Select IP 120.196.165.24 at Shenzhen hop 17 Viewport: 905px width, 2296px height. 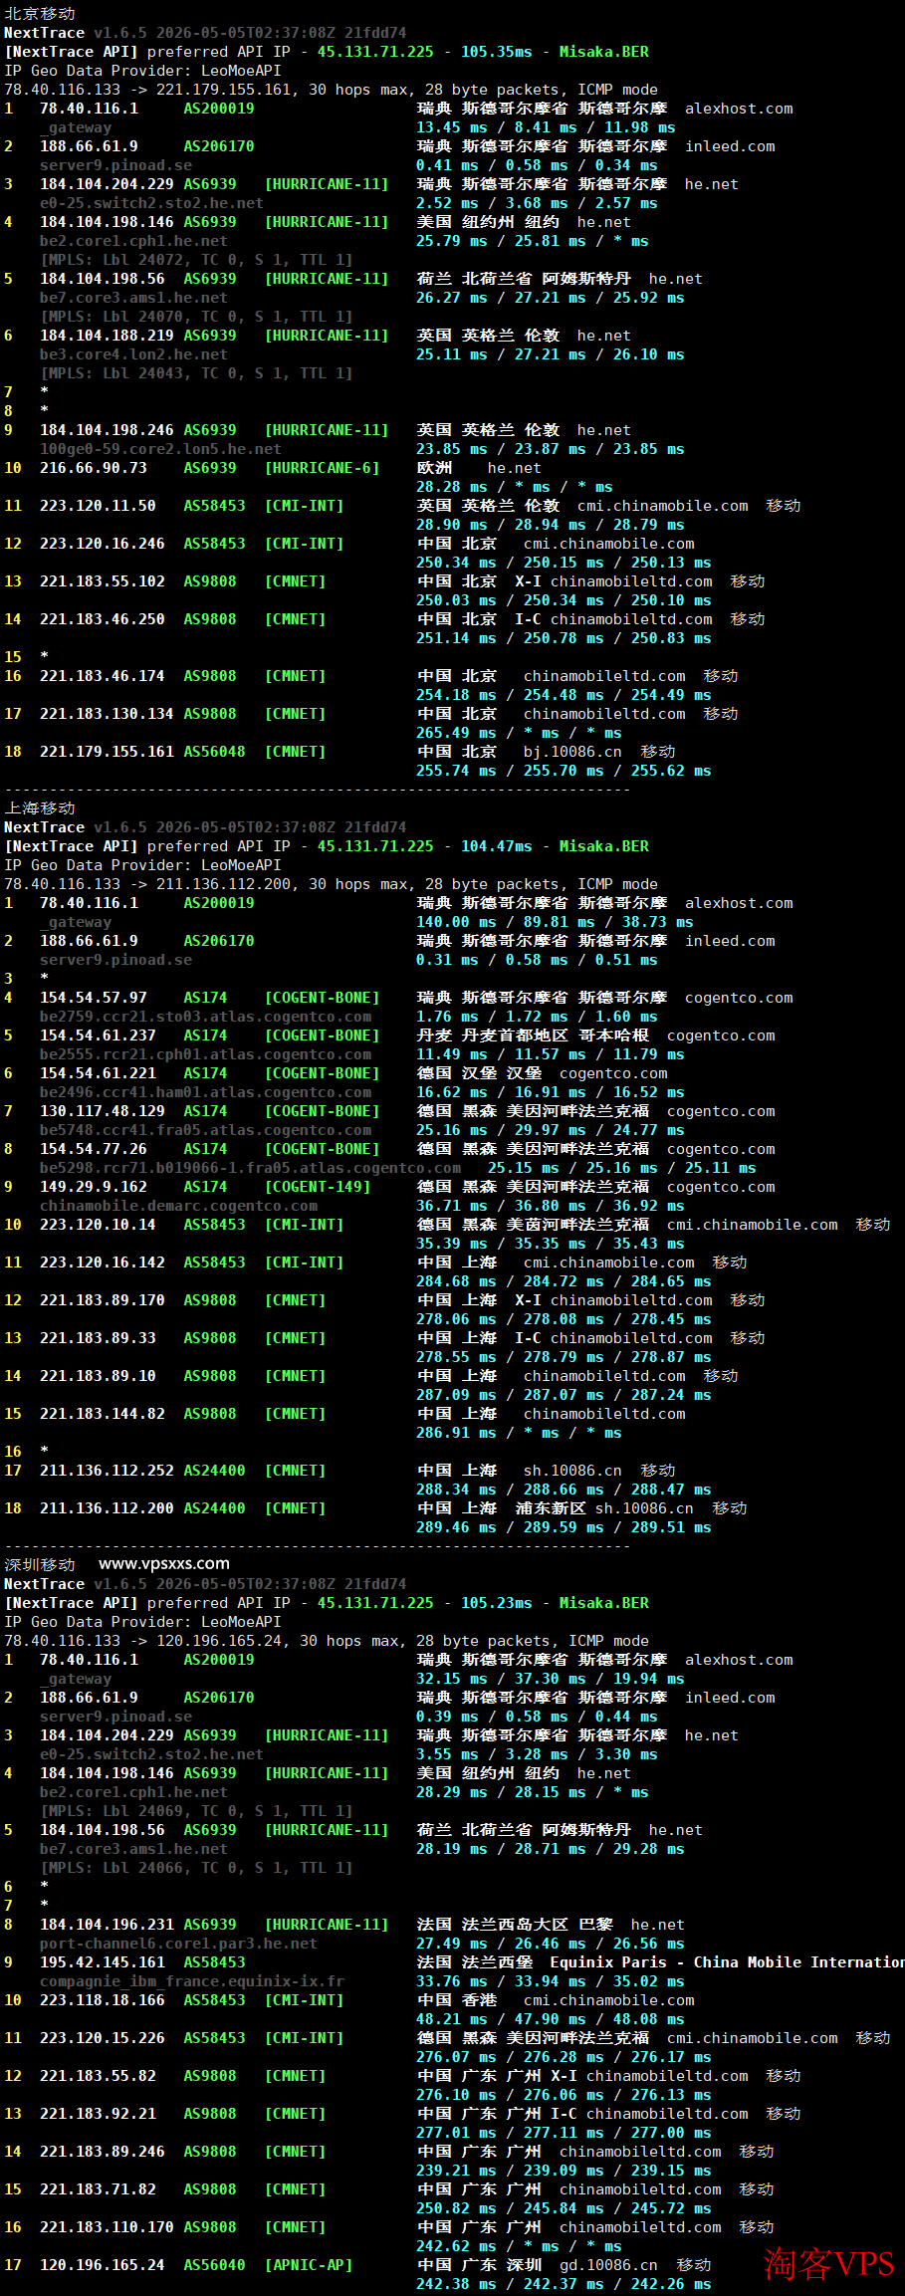click(x=103, y=2265)
